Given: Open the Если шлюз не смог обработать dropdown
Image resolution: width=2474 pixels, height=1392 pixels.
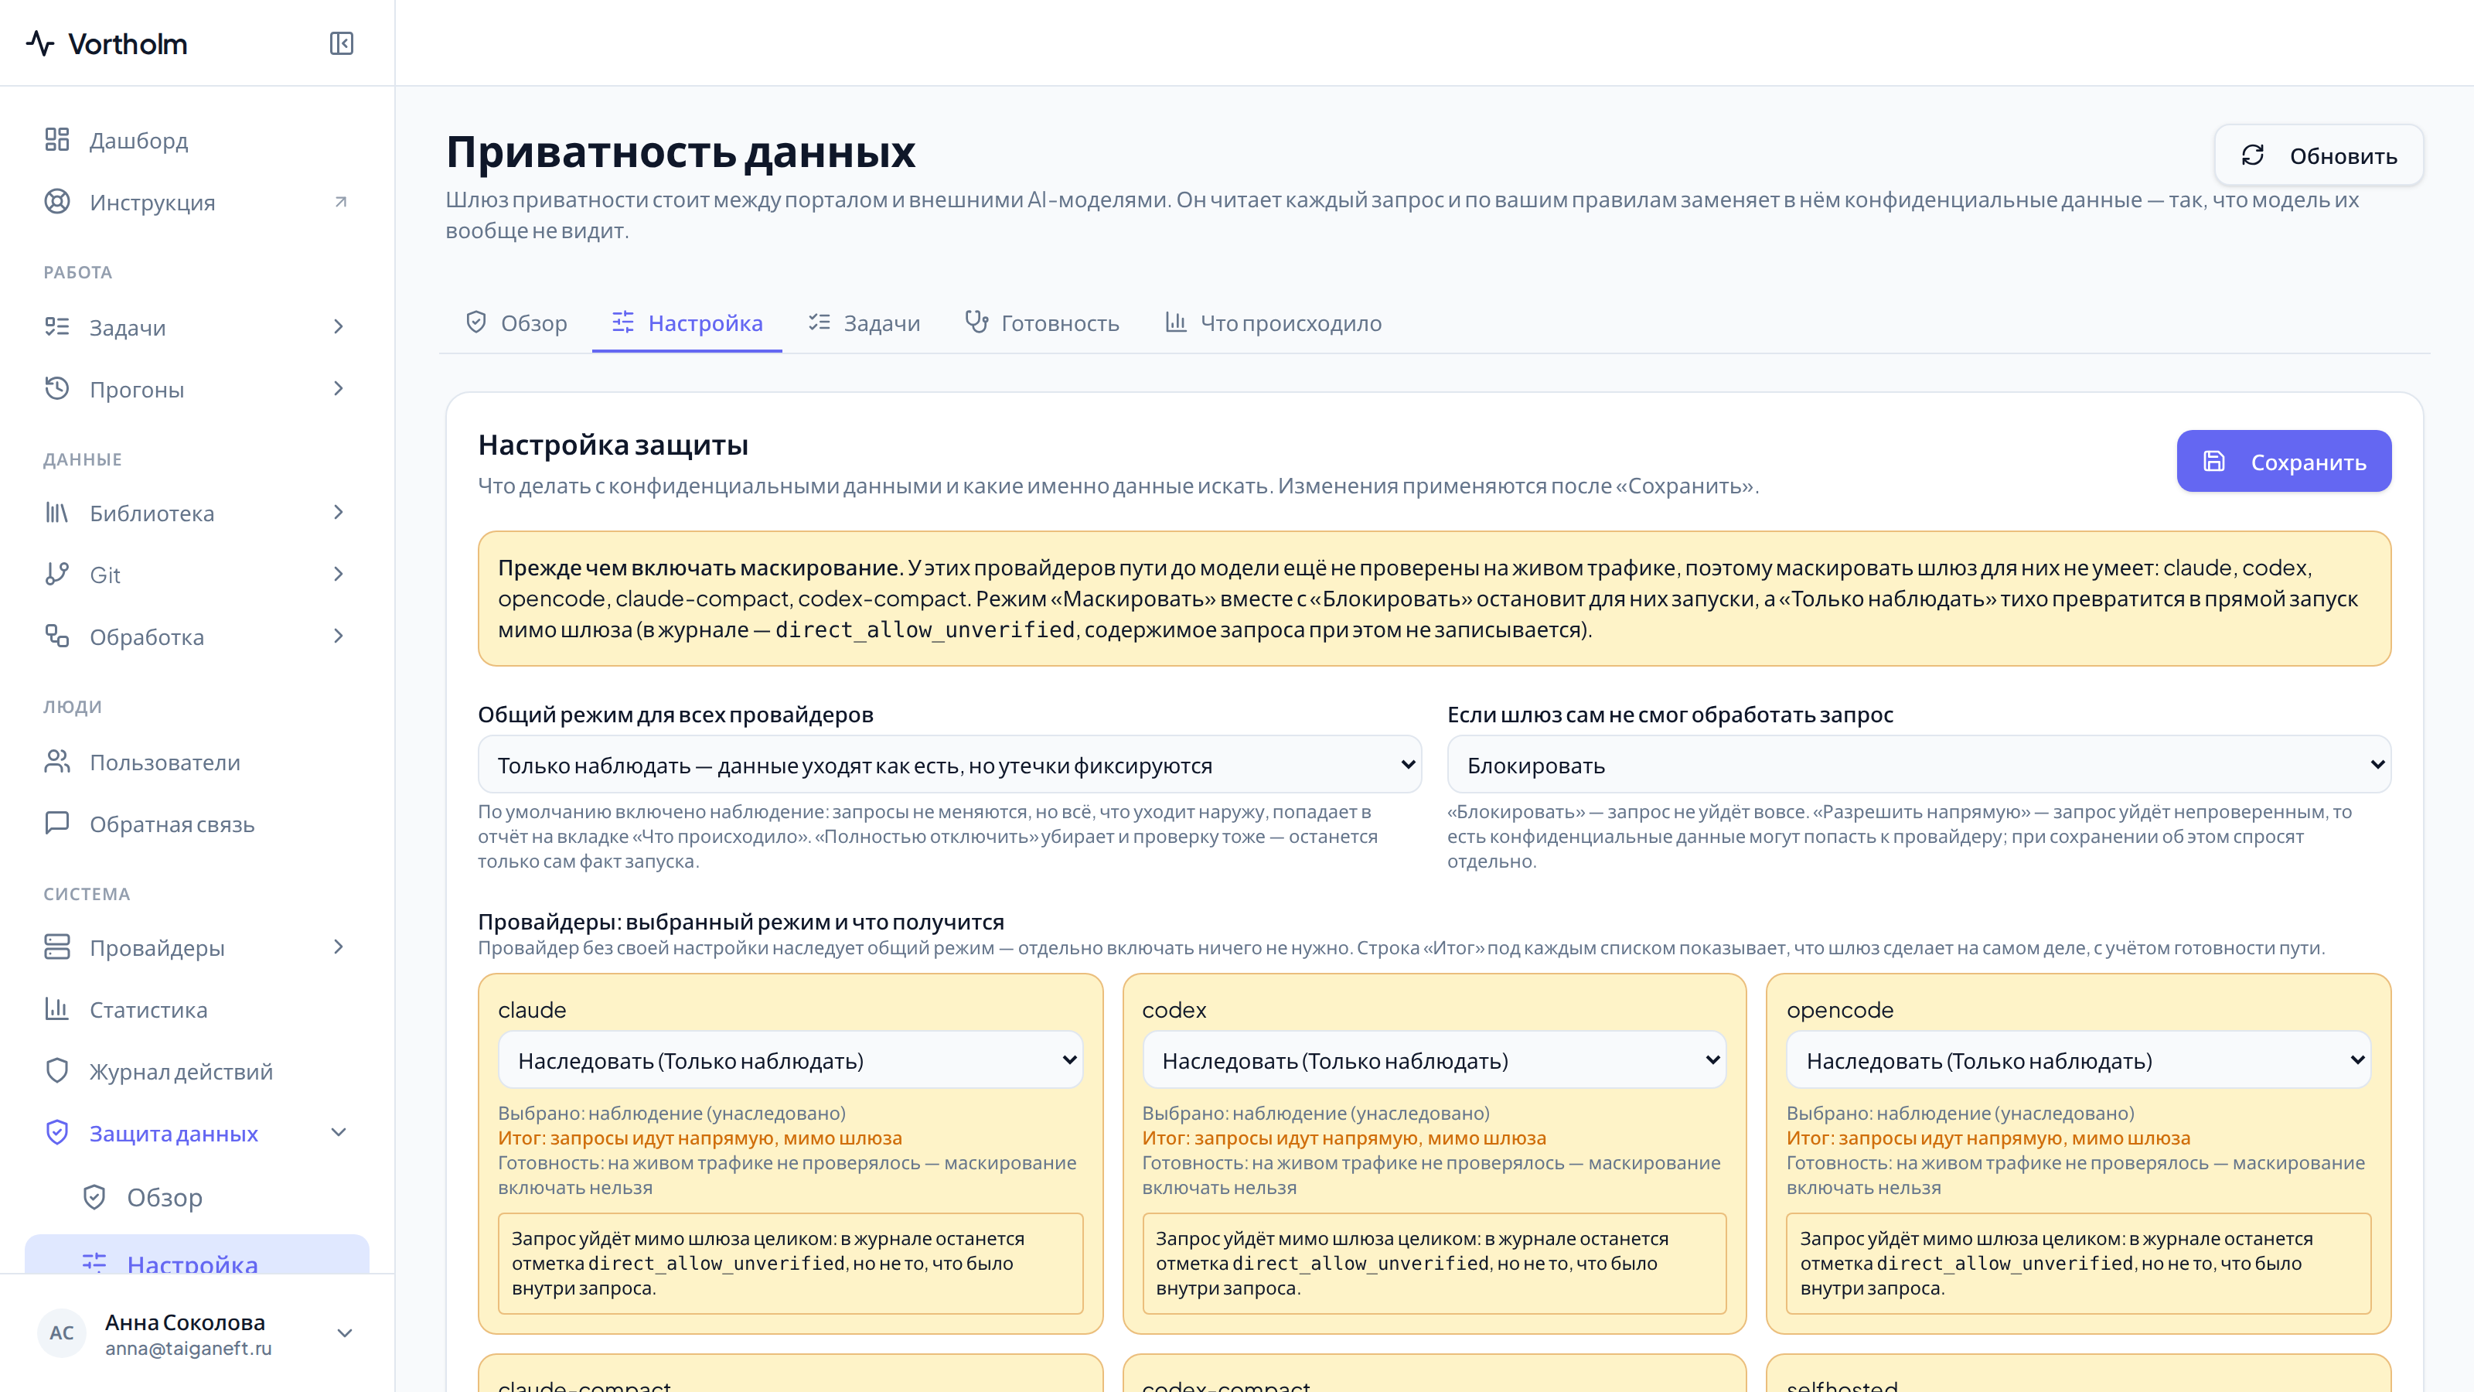Looking at the screenshot, I should point(1919,765).
